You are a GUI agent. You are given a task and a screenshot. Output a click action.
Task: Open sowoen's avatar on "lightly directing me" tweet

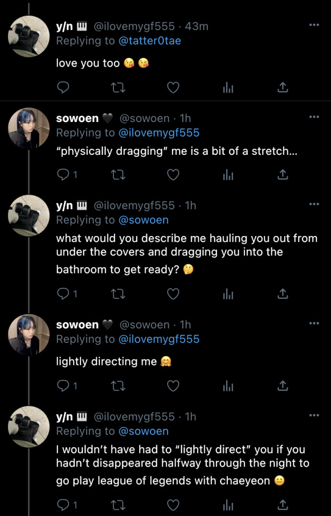pos(29,335)
